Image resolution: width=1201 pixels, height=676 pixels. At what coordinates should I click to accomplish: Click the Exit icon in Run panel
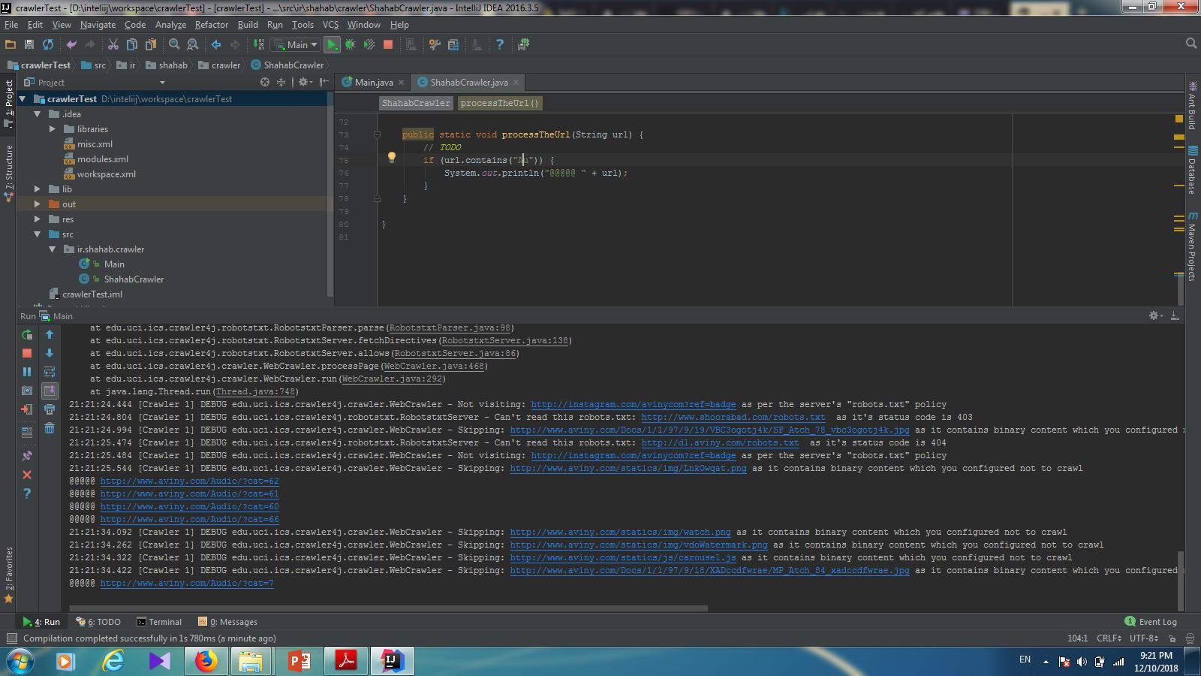tap(27, 409)
